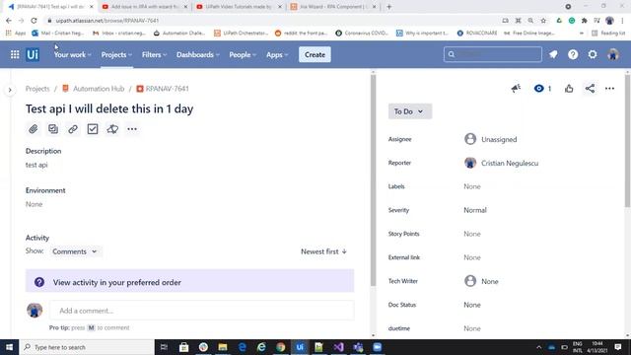Click the Create button
This screenshot has height=355, width=631.
315,54
